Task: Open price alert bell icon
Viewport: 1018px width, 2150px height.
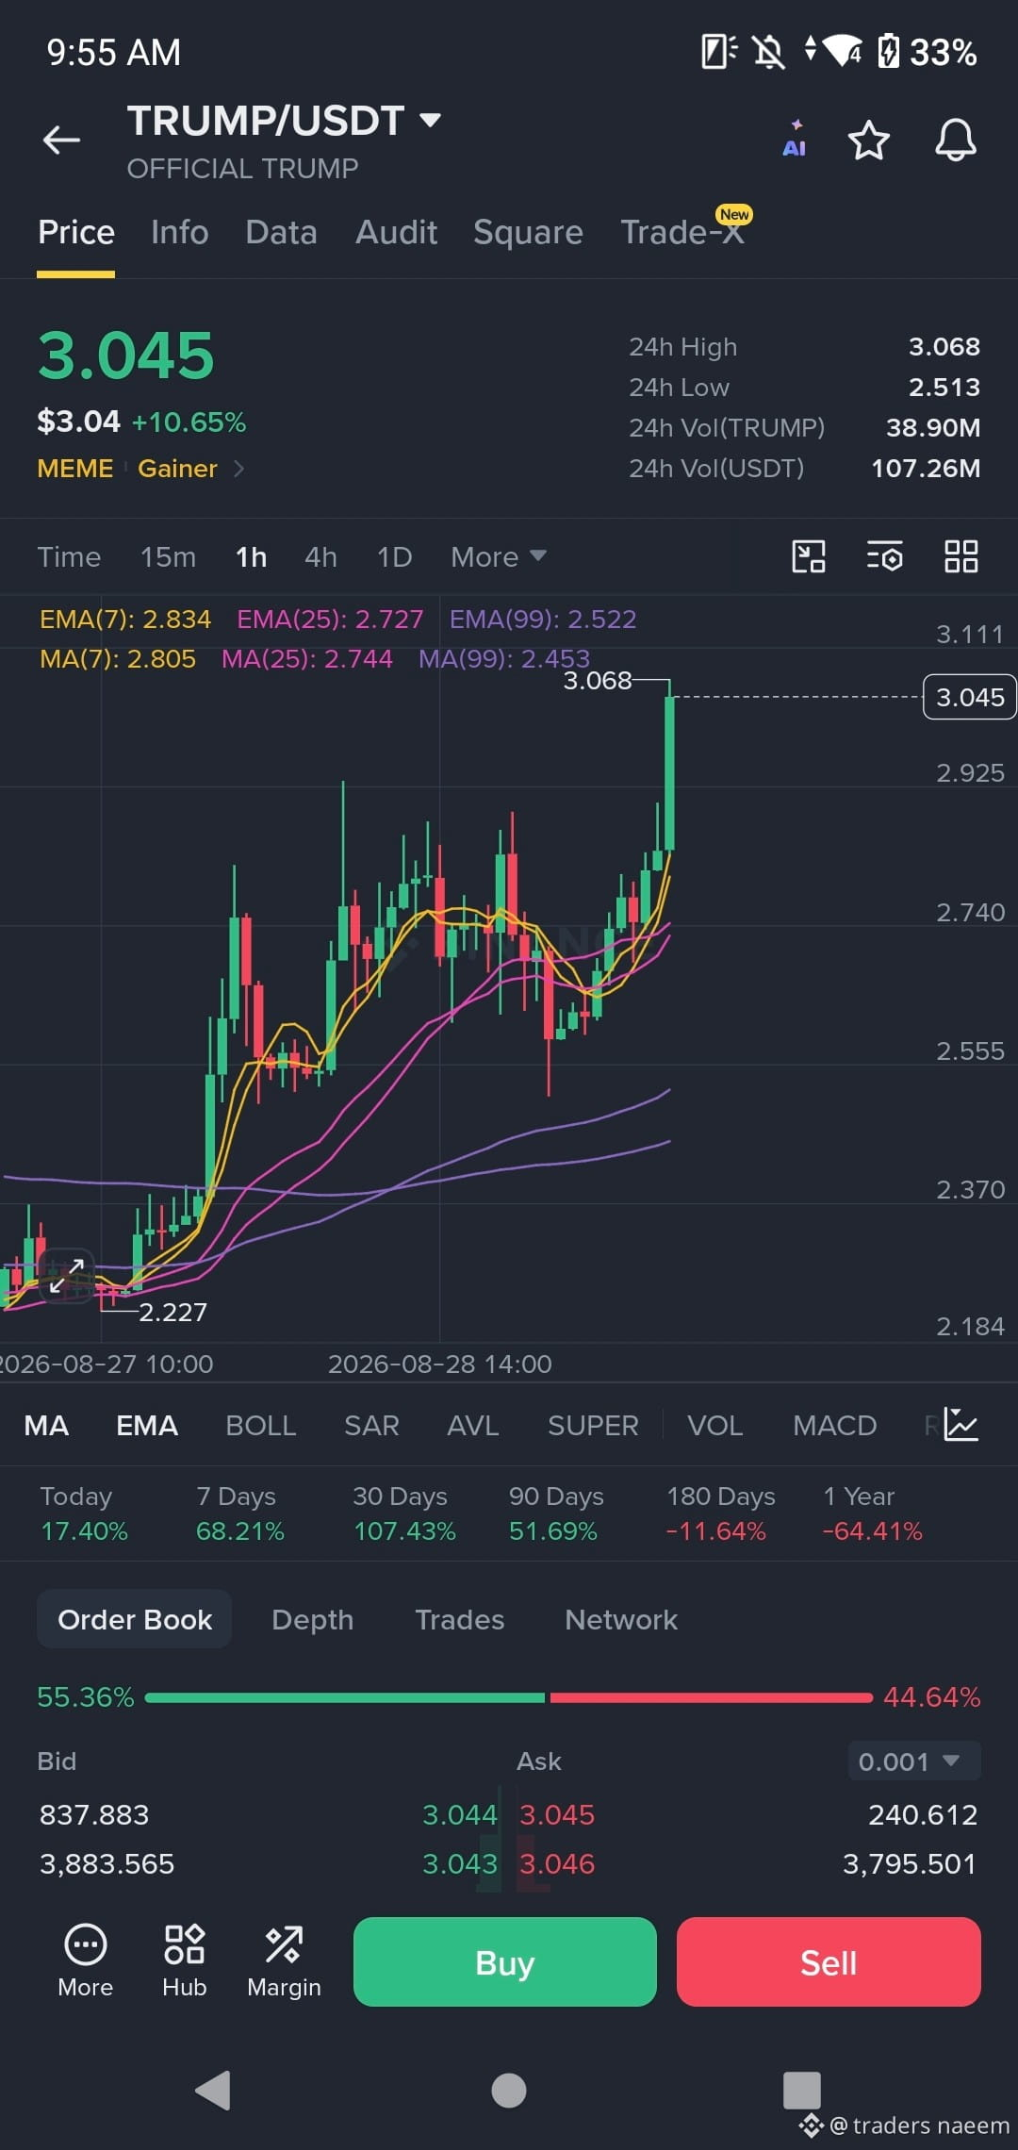Action: coord(955,141)
